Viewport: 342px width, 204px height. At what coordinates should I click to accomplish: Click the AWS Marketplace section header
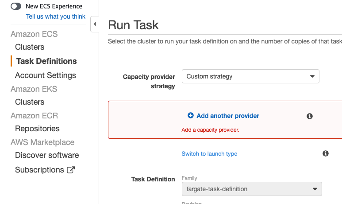[42, 142]
